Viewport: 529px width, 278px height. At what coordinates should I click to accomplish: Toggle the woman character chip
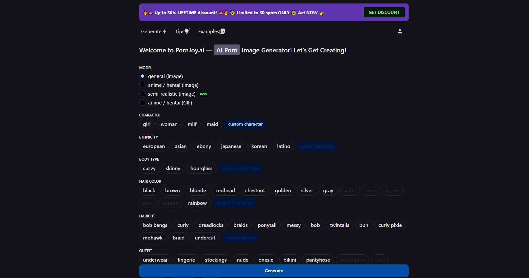click(169, 124)
